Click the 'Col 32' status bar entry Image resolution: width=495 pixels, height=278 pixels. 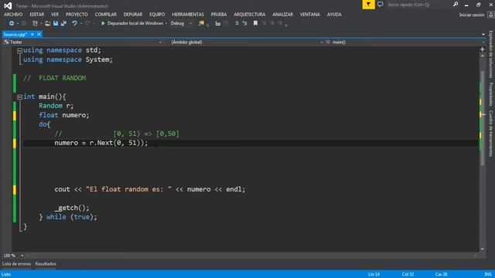408,274
